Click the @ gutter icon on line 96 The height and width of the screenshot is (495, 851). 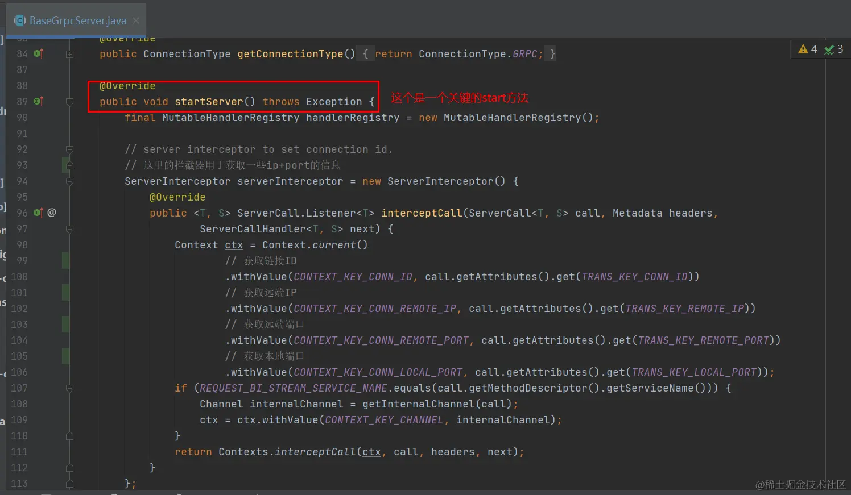(52, 213)
